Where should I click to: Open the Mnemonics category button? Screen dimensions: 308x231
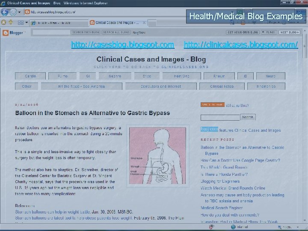266,86
